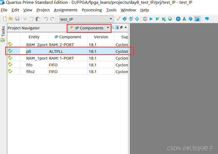Open the Platform Designer highlighted icon

[x=197, y=19]
